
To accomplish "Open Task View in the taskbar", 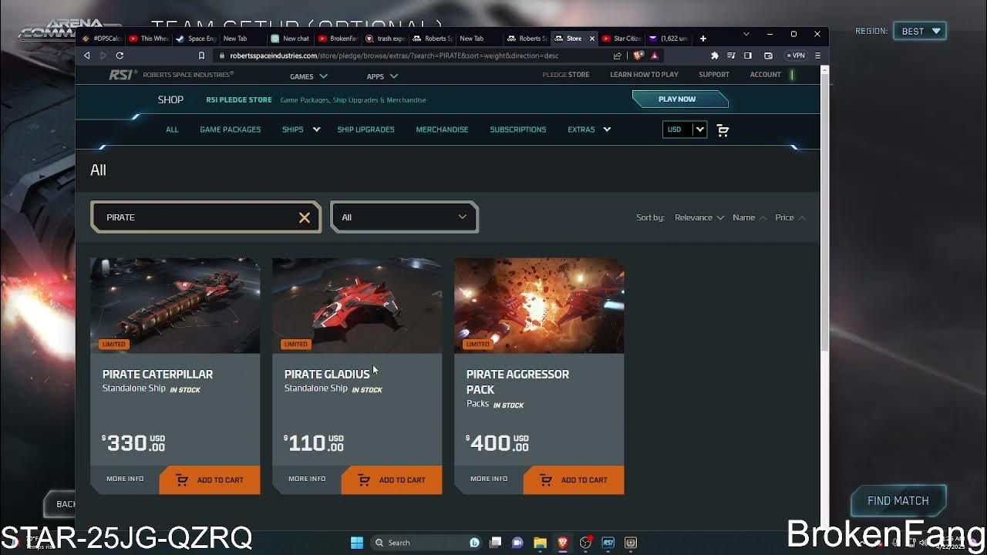I will (495, 543).
